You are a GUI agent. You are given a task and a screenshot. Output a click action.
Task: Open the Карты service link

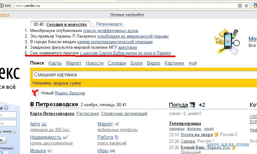(x=55, y=63)
